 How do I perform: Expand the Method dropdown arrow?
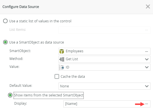click(x=147, y=59)
